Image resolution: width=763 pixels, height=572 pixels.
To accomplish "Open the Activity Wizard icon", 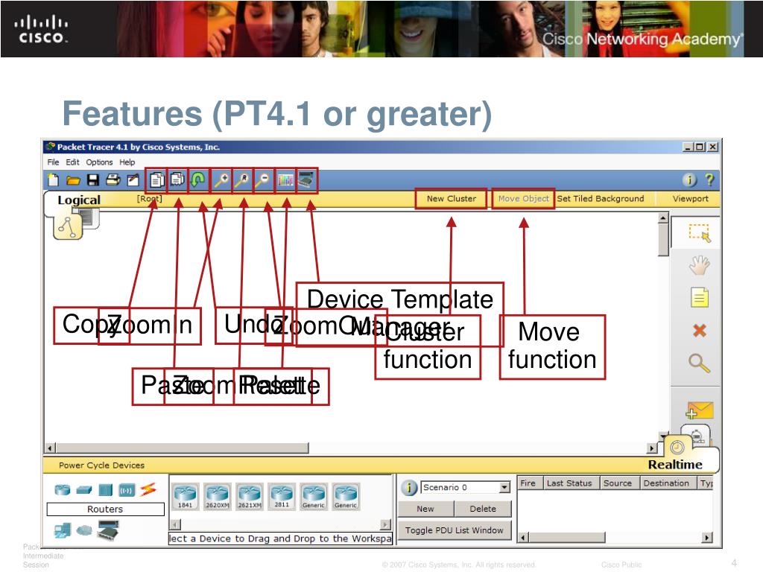I will click(x=133, y=180).
